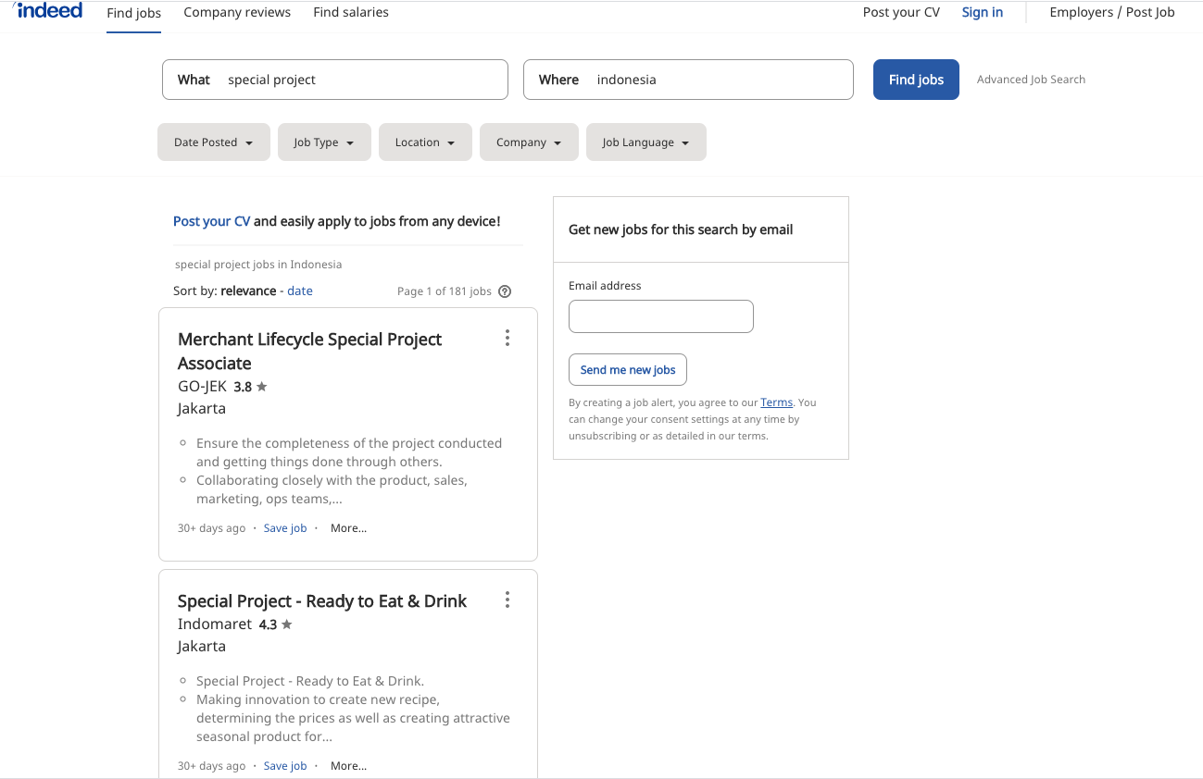The width and height of the screenshot is (1203, 779).
Task: Click the Find jobs button
Action: 916,80
